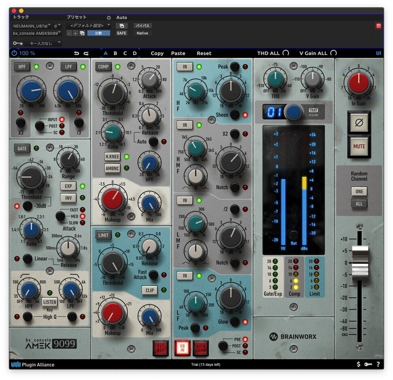Open the プリセット circular menu arrow

click(x=109, y=18)
